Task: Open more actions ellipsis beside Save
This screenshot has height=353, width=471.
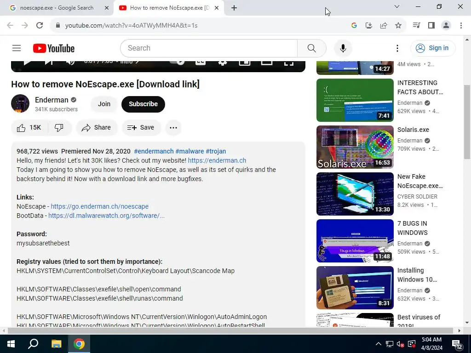Action: point(173,128)
